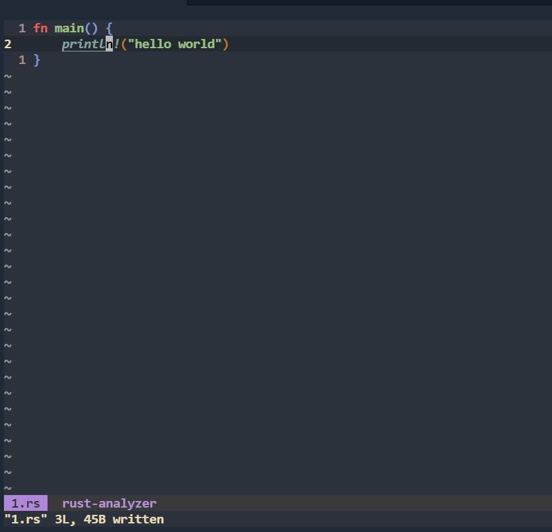Image resolution: width=552 pixels, height=532 pixels.
Task: Click line number 2 in the gutter
Action: pyautogui.click(x=7, y=44)
